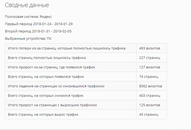Click "Итого прирост на страницах с выросшим трафиком"
This screenshot has width=191, height=130.
[52, 105]
